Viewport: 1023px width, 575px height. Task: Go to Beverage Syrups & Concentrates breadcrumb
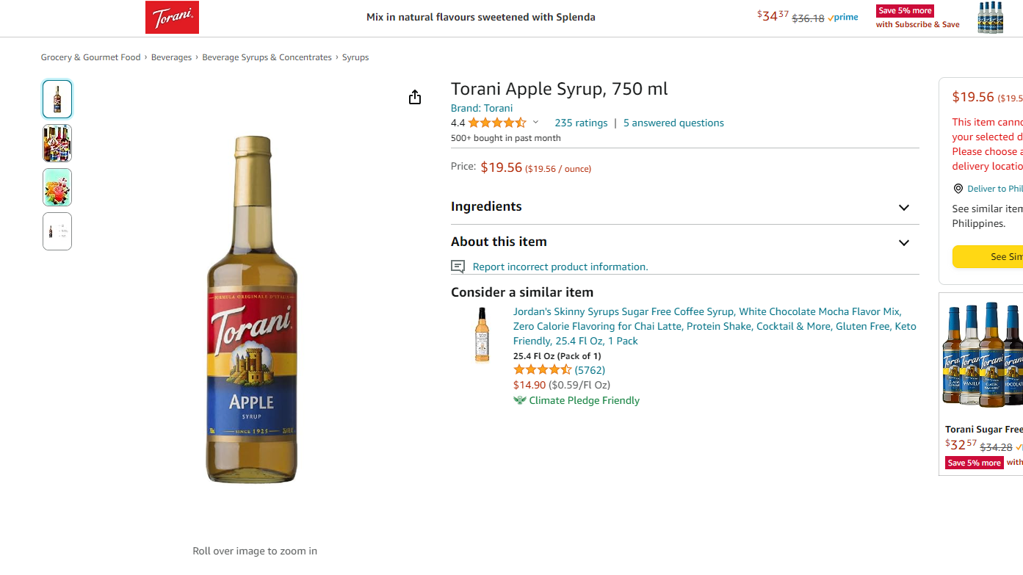[267, 57]
